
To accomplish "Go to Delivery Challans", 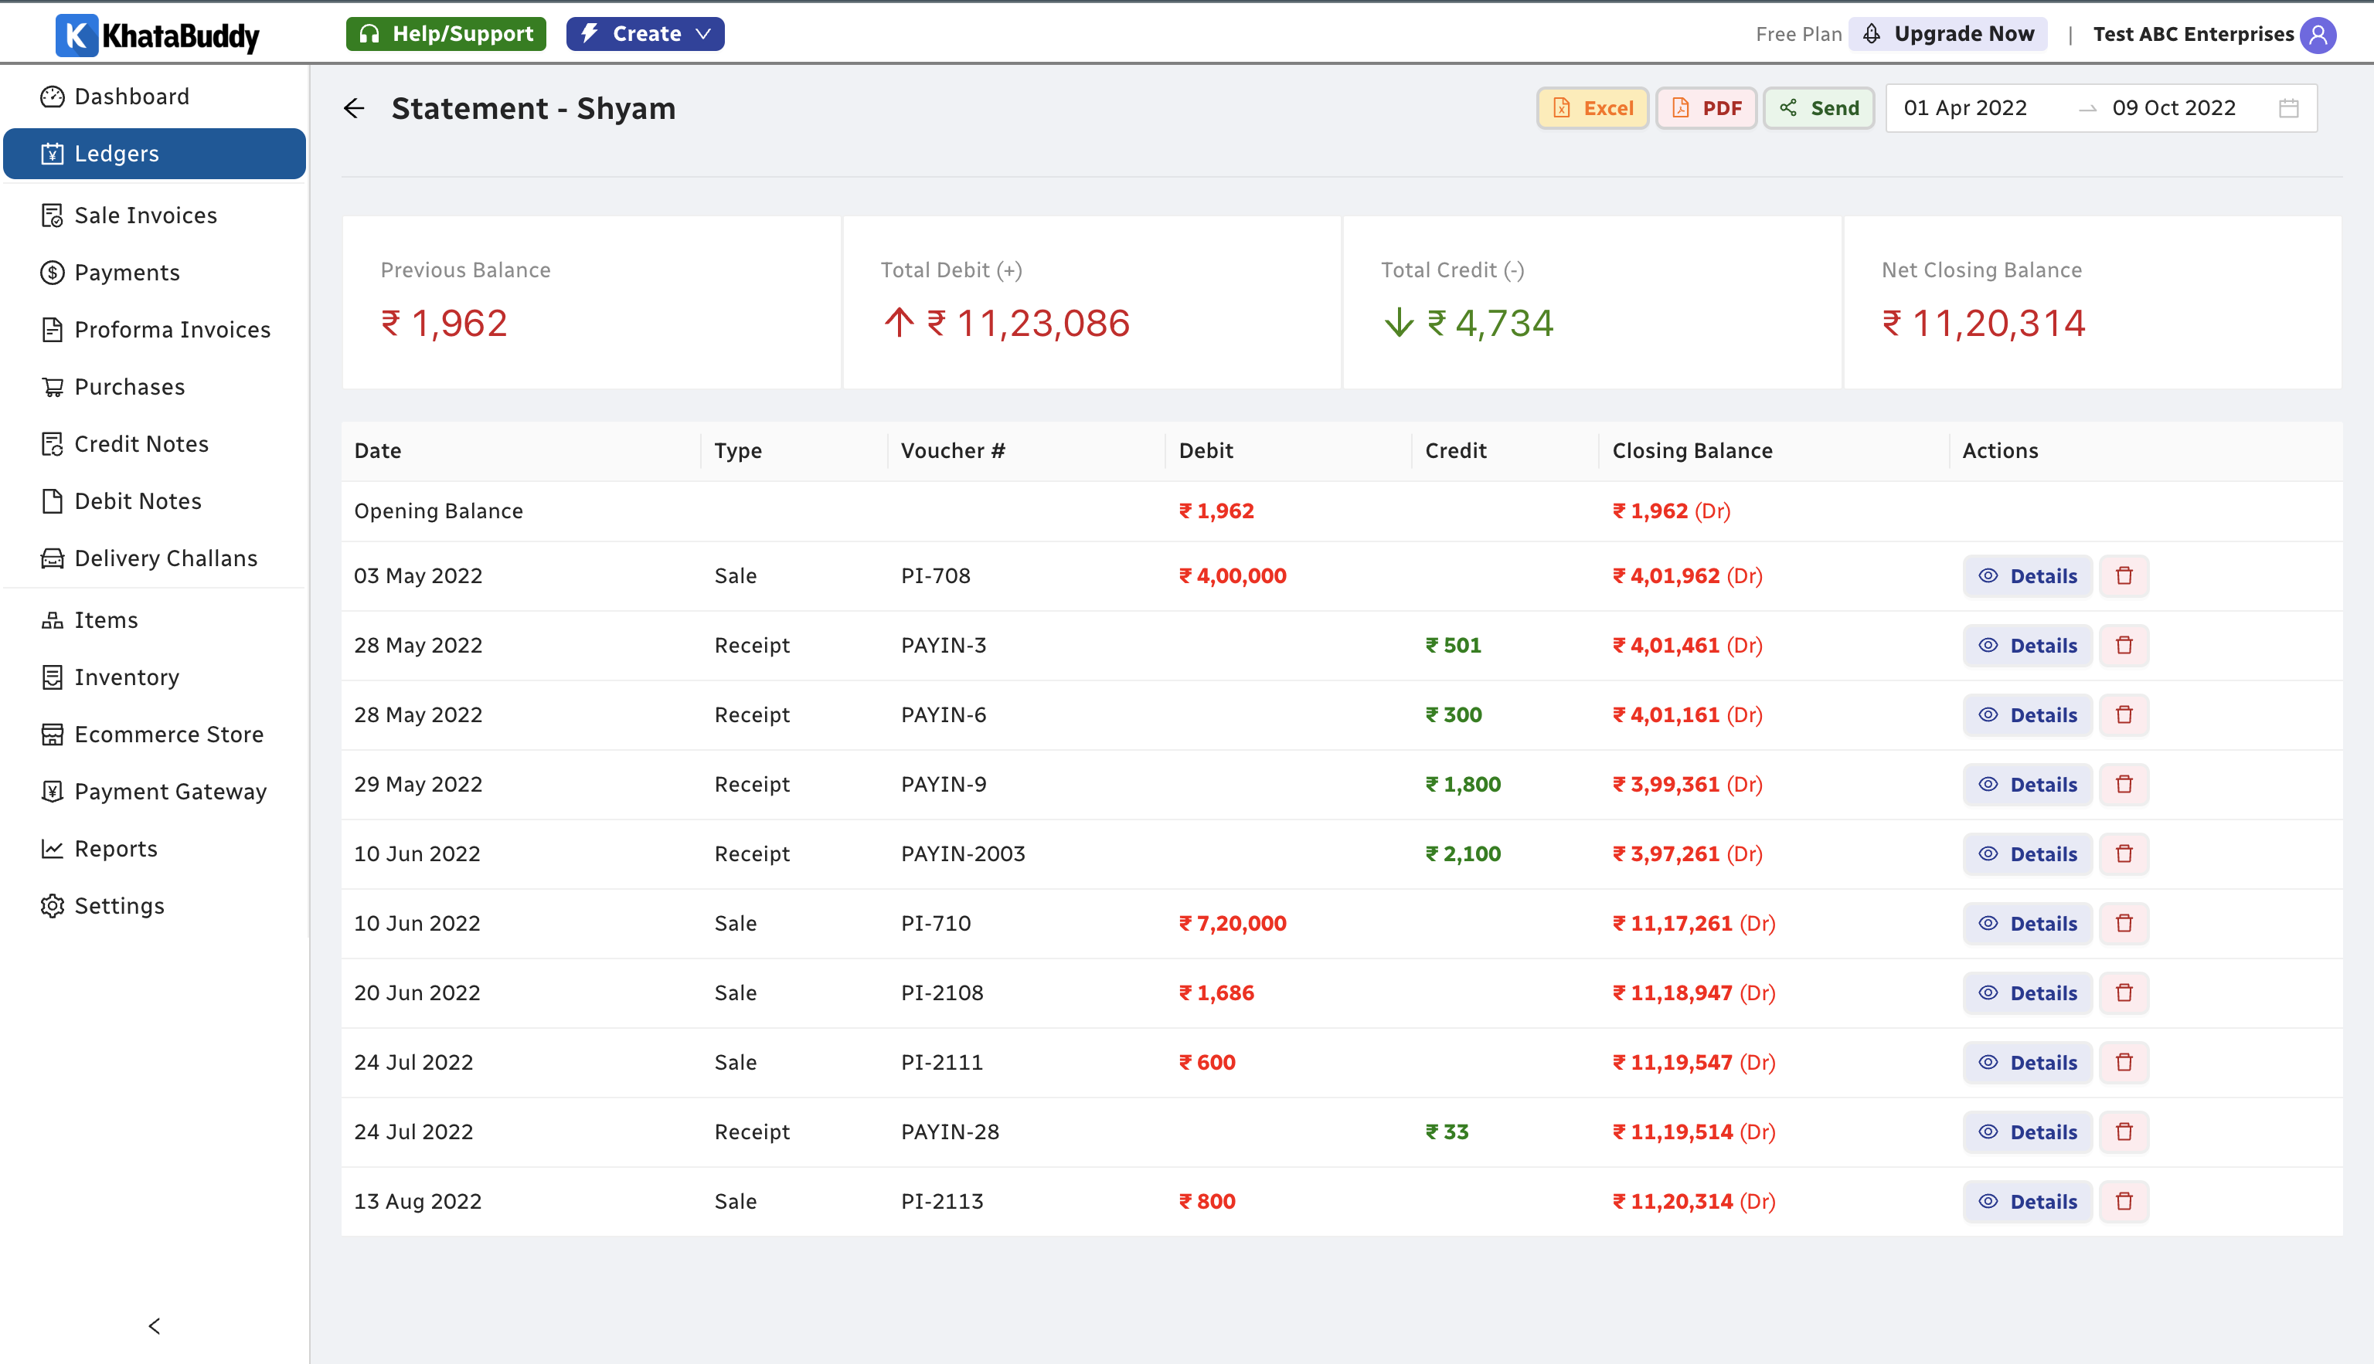I will pos(155,558).
